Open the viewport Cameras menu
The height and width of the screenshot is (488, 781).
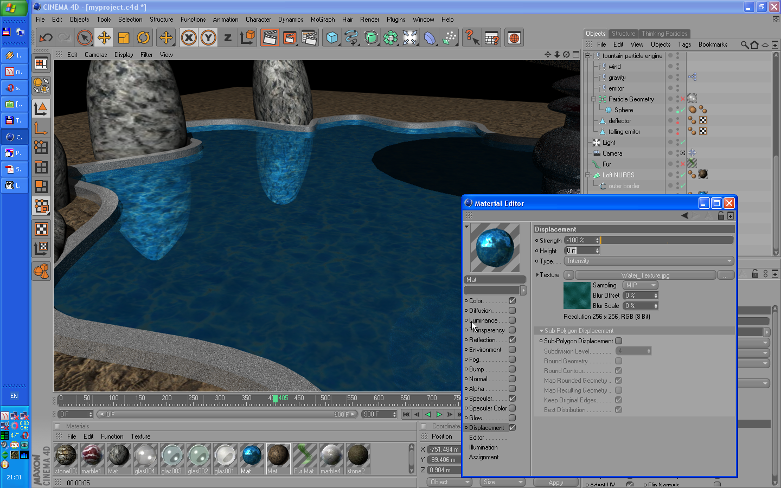click(95, 55)
